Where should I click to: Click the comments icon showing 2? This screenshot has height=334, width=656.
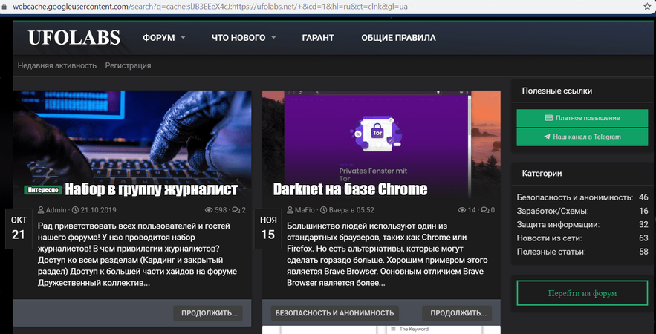[236, 210]
